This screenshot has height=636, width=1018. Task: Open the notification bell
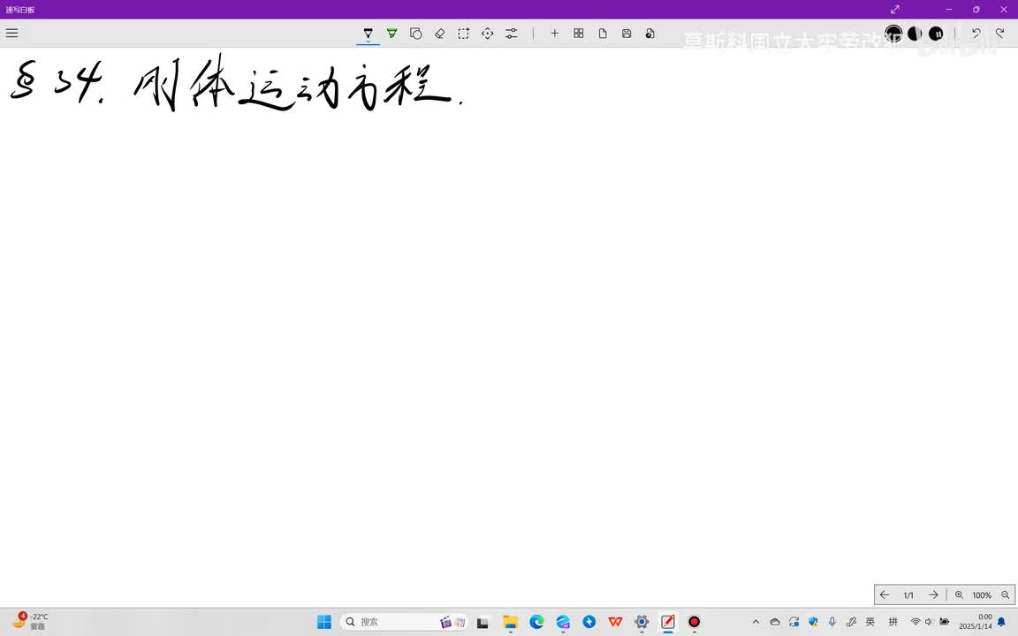point(1001,622)
